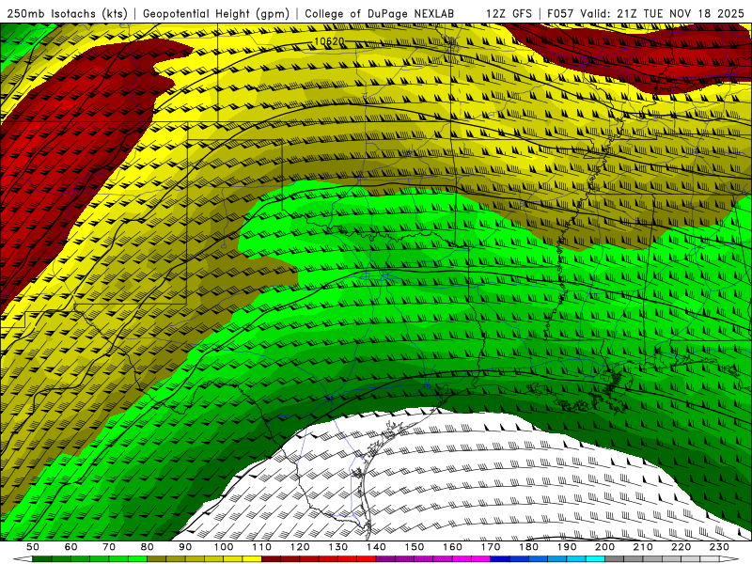Click the lightest gray swatch below 230

click(710, 559)
